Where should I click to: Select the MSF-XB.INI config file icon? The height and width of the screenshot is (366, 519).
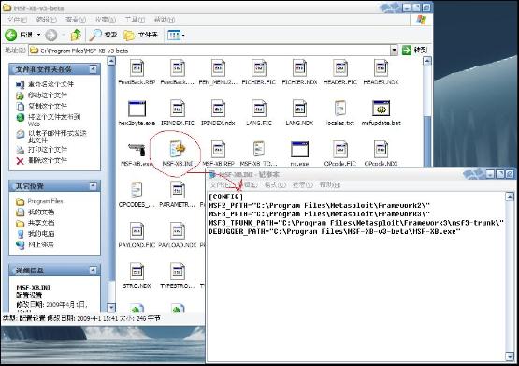[178, 149]
